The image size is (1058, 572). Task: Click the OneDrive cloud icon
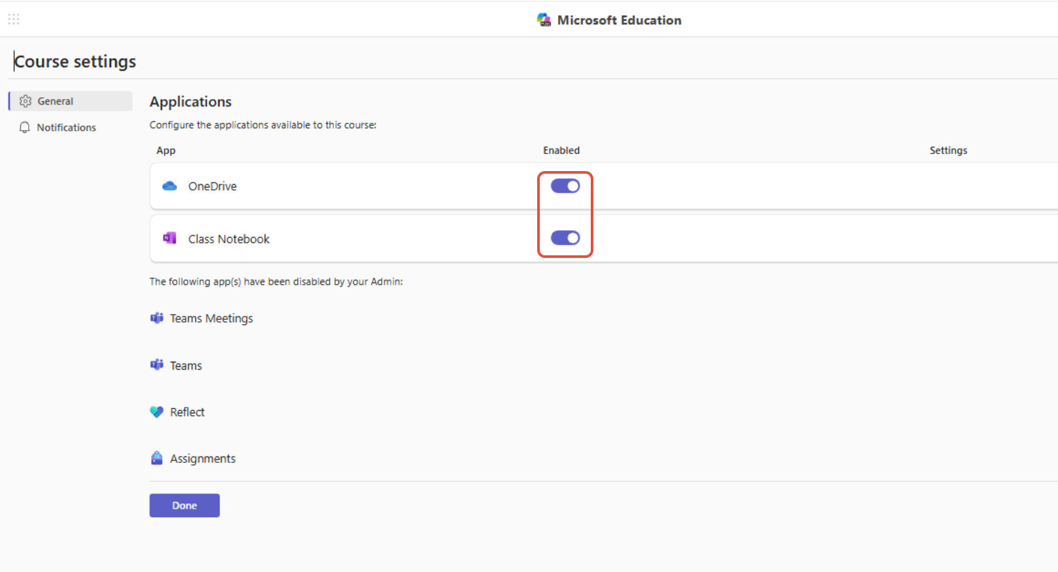click(170, 186)
